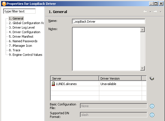Viewport: 165px width, 121px height.
Task: Open 8. Trace page
Action: click(x=15, y=50)
